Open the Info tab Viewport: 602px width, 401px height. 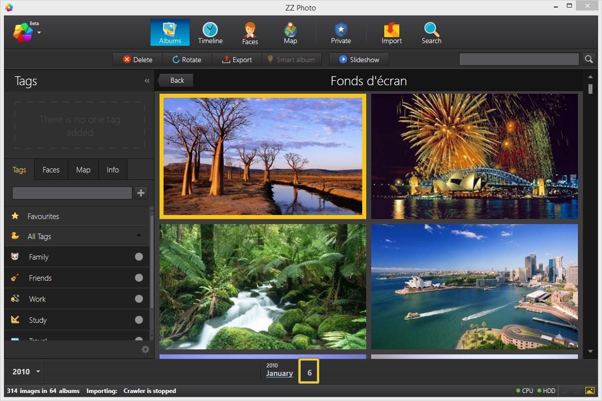pyautogui.click(x=113, y=170)
